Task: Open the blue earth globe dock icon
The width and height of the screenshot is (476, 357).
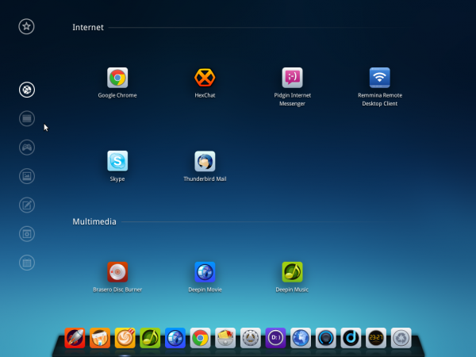Action: (x=301, y=338)
